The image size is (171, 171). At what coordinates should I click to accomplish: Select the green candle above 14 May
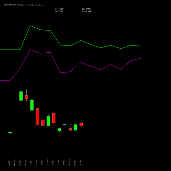point(48,121)
